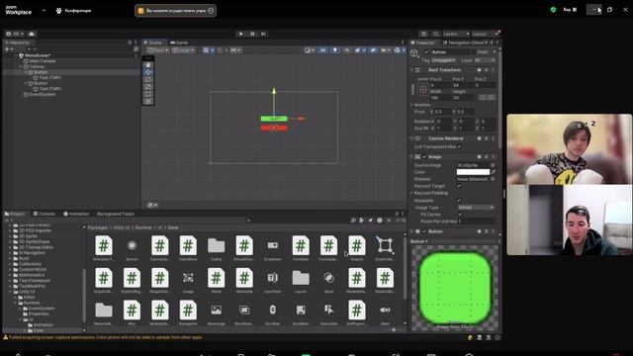The height and width of the screenshot is (356, 633).
Task: Open the anchor presets box in Rect Transform
Action: click(423, 90)
